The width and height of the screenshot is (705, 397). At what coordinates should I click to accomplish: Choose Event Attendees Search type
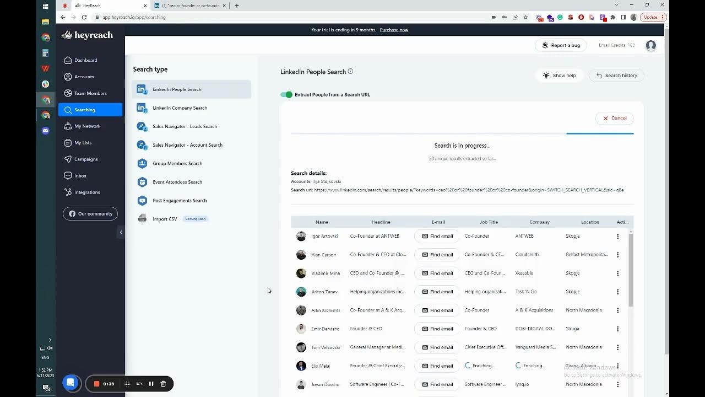click(x=191, y=182)
